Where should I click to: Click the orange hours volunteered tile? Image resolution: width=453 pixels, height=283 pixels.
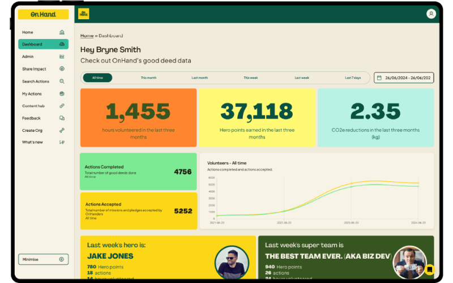138,118
